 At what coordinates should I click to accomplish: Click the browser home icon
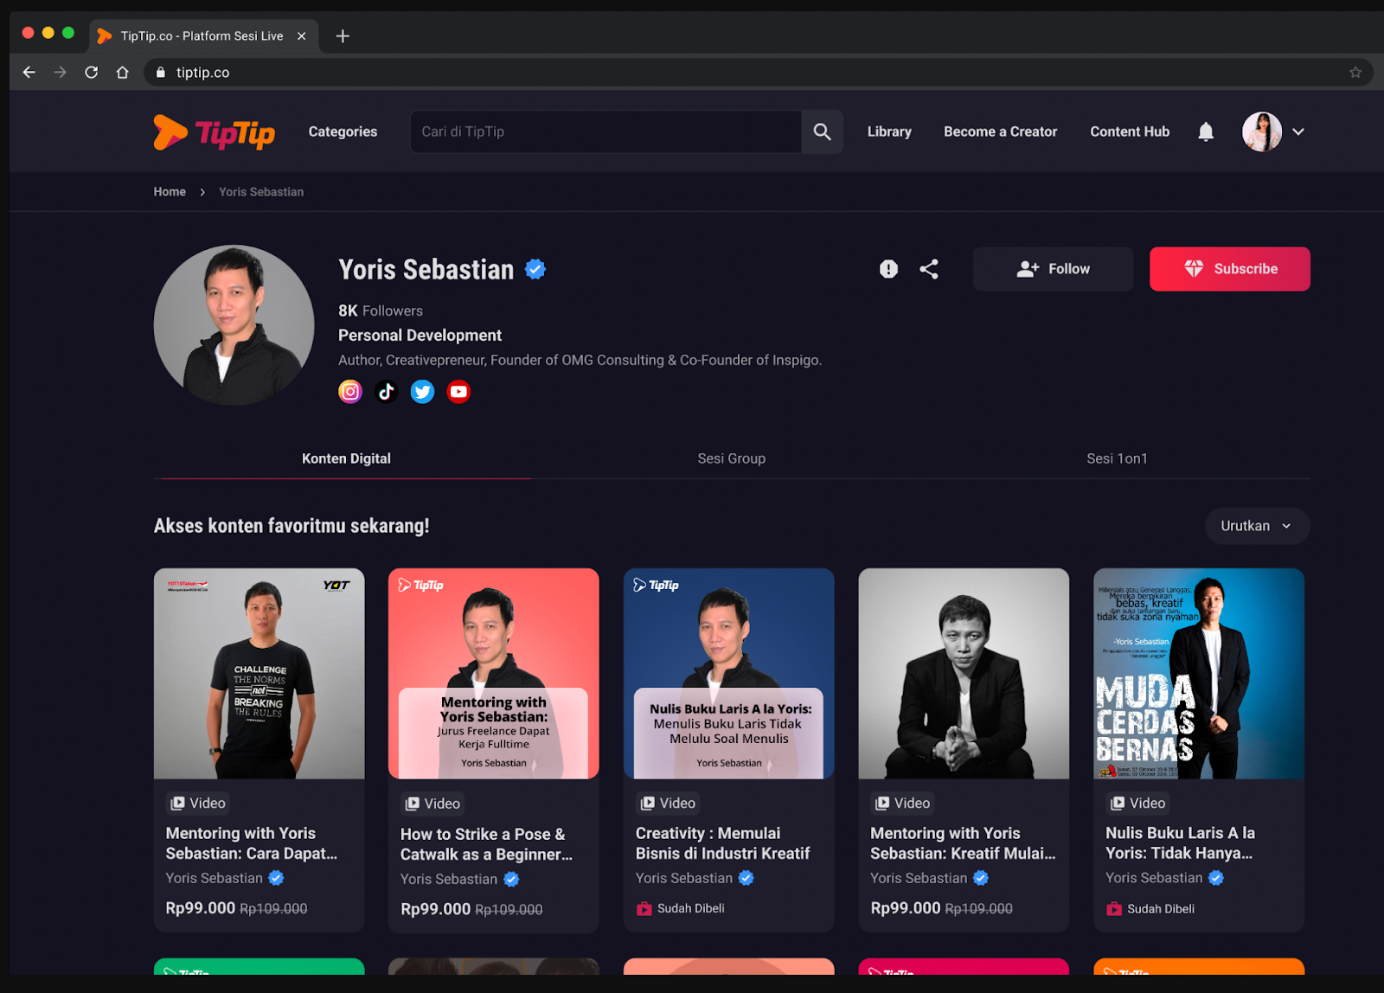pos(123,73)
